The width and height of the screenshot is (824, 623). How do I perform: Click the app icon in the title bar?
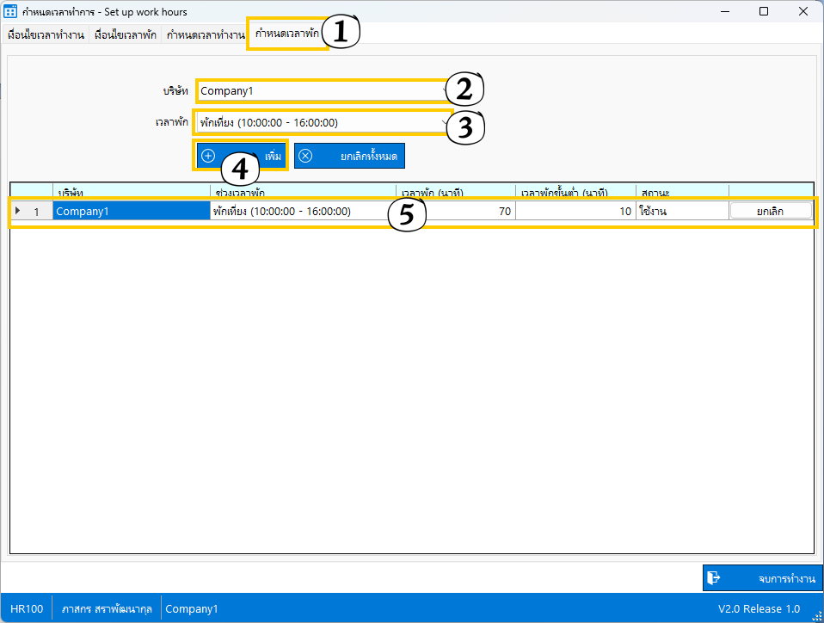[x=11, y=12]
